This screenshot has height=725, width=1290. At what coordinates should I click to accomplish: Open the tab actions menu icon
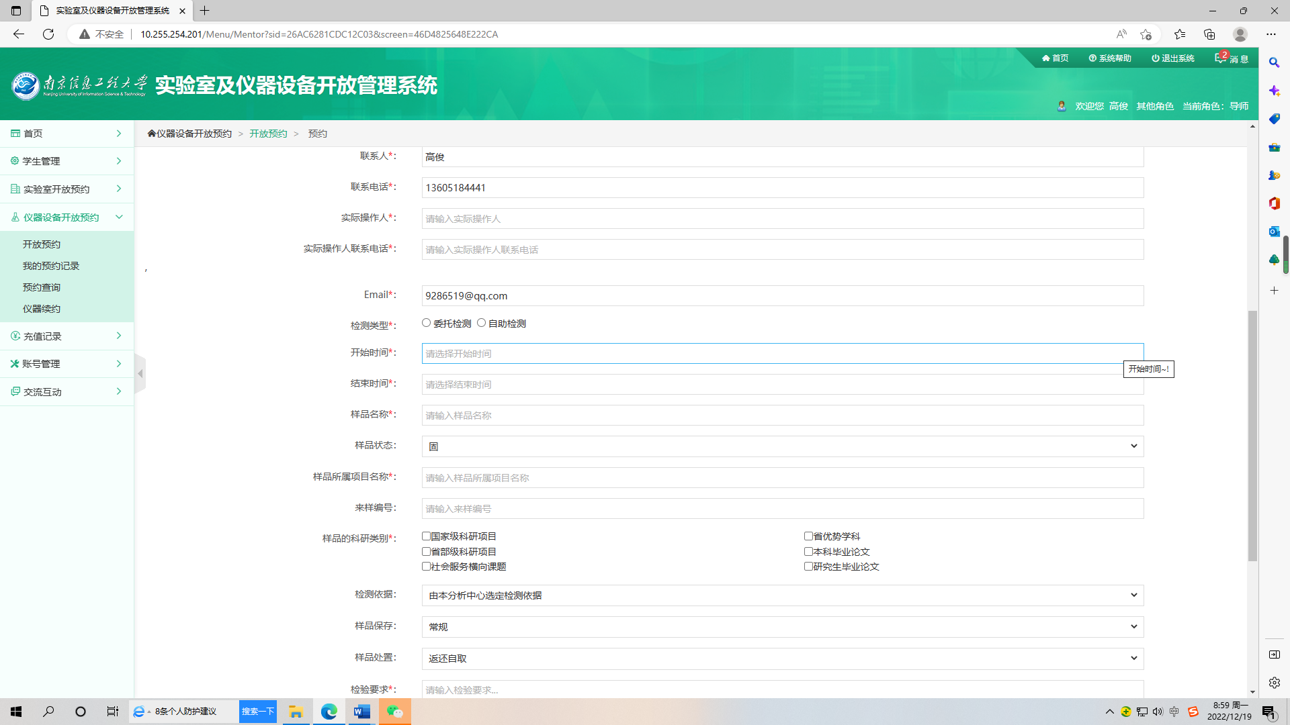[16, 11]
